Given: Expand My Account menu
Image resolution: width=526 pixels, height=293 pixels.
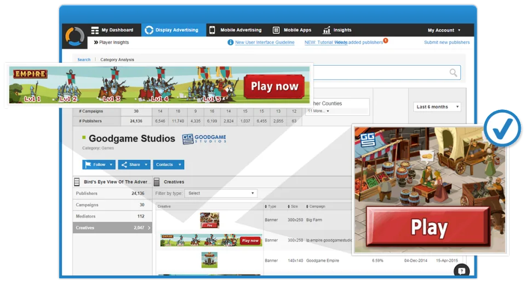Looking at the screenshot, I should point(444,30).
